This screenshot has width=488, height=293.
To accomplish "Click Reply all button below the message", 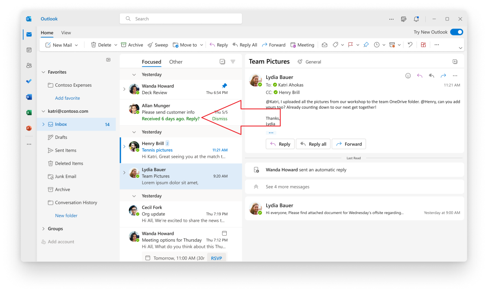I will point(313,144).
